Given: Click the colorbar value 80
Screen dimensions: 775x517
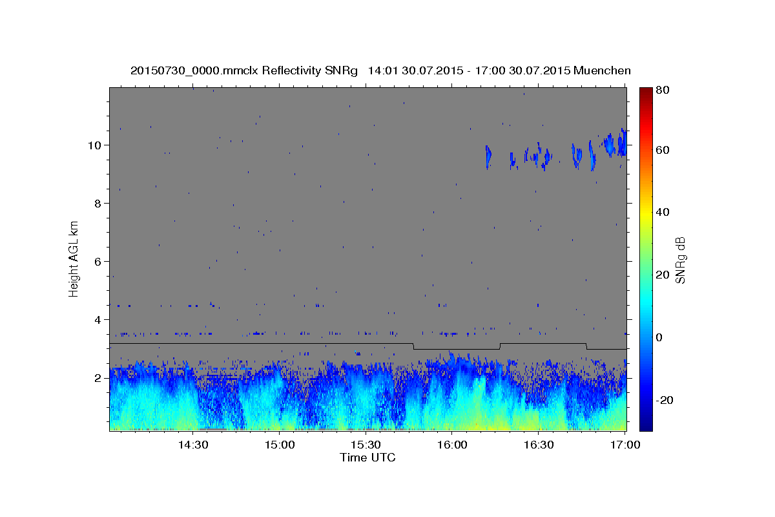Looking at the screenshot, I should 663,90.
